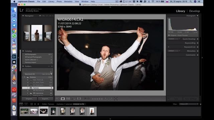Click the Navigator preview image
The image size is (214, 120).
[x=38, y=33]
